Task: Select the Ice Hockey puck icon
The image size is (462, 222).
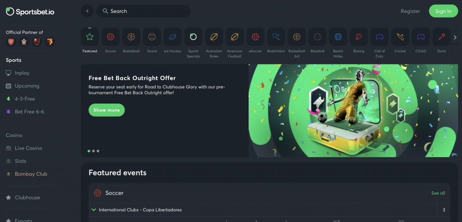Action: point(173,37)
